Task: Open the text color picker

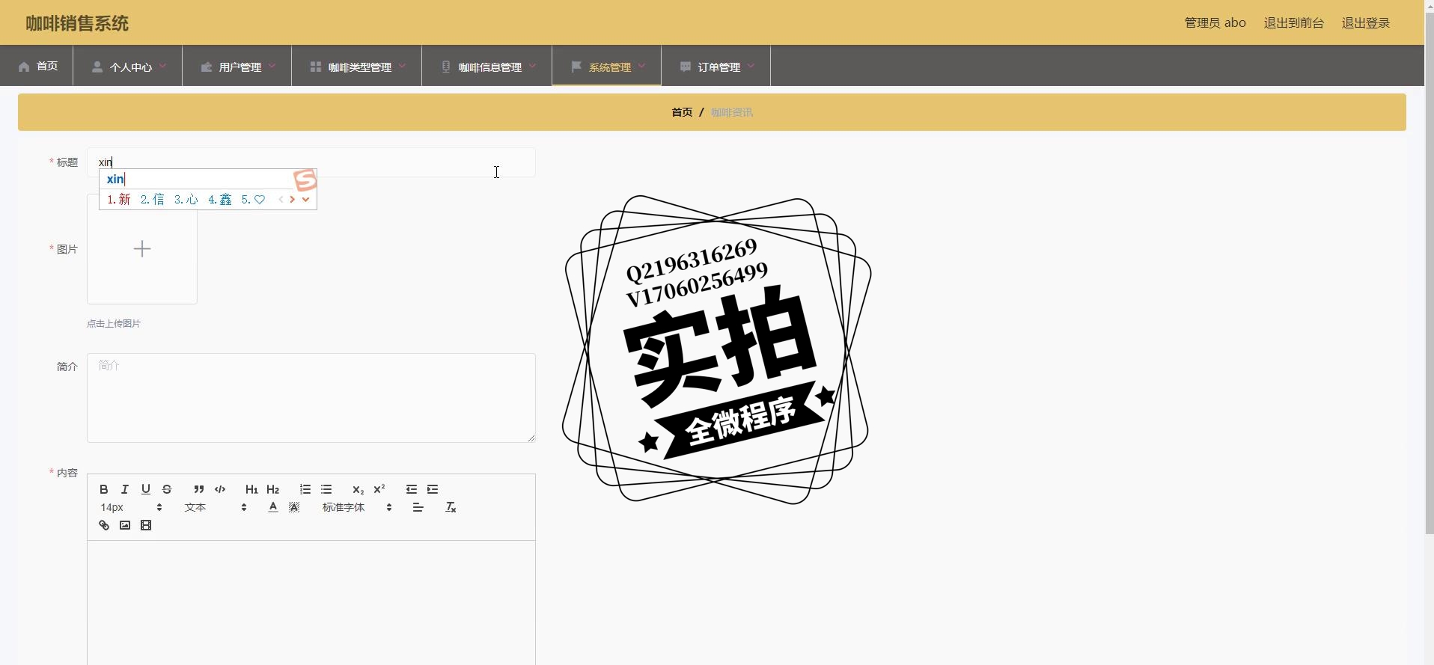Action: 273,507
